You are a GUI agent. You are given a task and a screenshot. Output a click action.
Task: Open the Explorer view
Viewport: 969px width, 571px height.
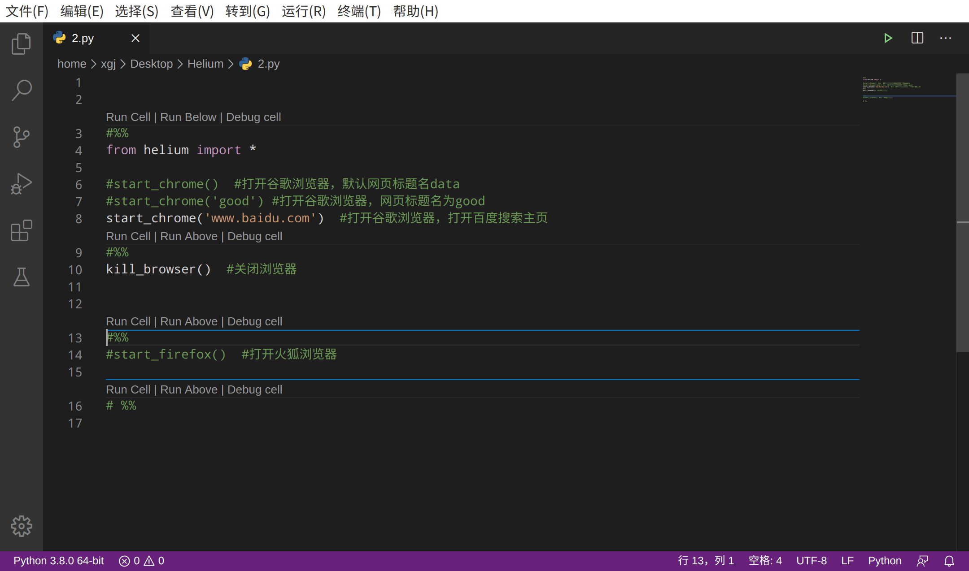pos(21,43)
